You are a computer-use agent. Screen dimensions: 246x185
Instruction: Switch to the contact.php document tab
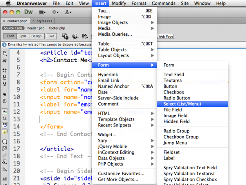17,21
